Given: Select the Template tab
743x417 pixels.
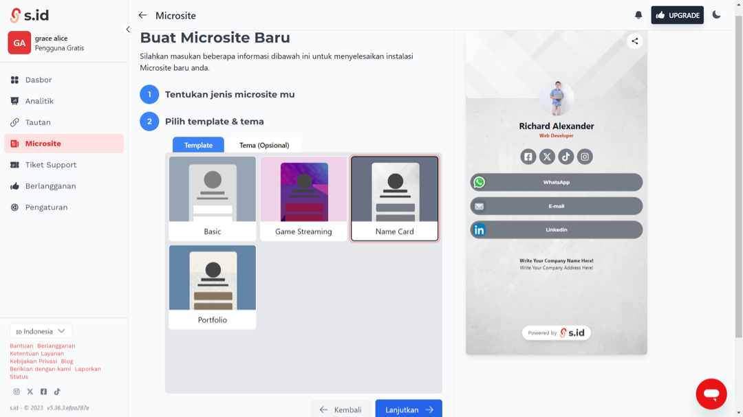Looking at the screenshot, I should (198, 145).
